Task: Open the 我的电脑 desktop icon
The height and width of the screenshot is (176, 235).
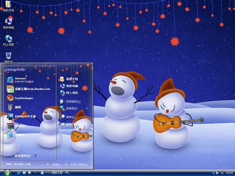Action: click(x=8, y=23)
